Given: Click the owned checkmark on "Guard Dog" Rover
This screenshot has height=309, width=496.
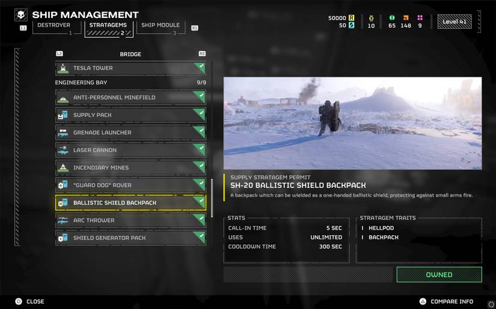Looking at the screenshot, I should click(x=200, y=182).
